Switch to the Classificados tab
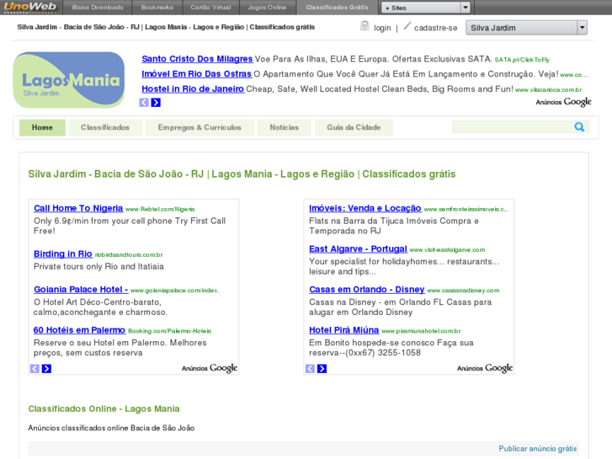Image resolution: width=612 pixels, height=459 pixels. (105, 128)
